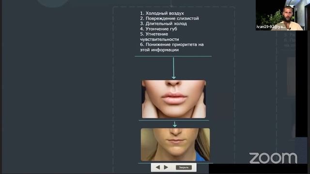
Task: Click text '4. Утончение губ'
Action: click(x=158, y=29)
